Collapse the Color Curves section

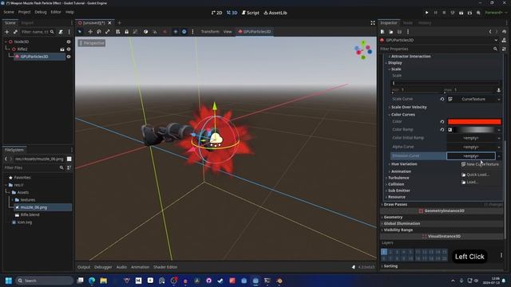[x=402, y=115]
